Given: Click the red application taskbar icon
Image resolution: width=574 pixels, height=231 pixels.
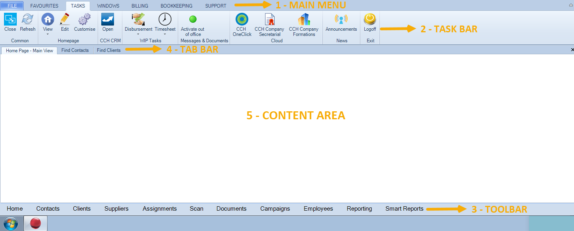Looking at the screenshot, I should [35, 223].
